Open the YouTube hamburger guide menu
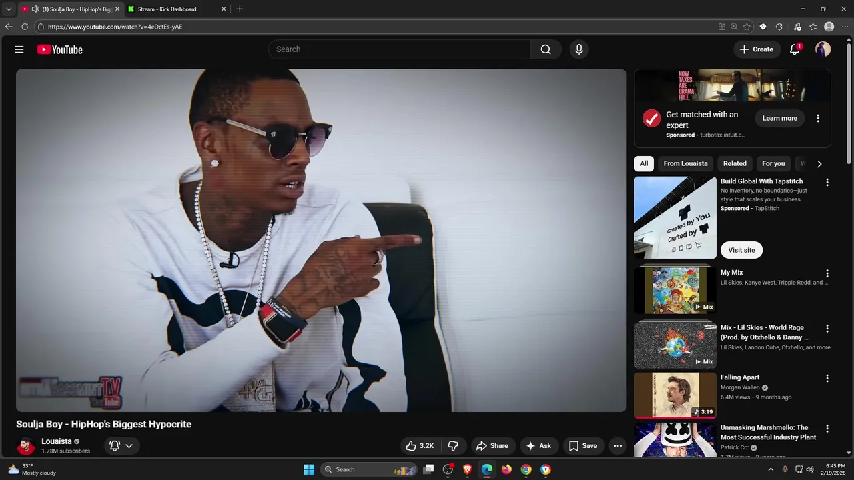This screenshot has height=480, width=854. [19, 49]
